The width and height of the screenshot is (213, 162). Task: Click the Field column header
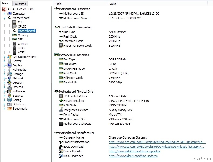click(x=59, y=4)
